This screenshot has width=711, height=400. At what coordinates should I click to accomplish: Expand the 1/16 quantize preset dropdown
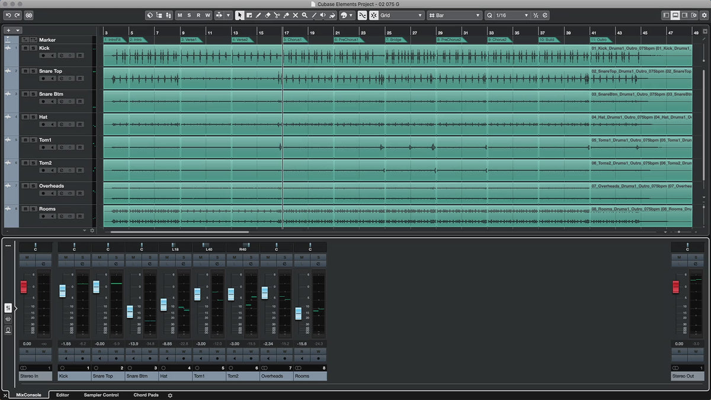pos(511,15)
